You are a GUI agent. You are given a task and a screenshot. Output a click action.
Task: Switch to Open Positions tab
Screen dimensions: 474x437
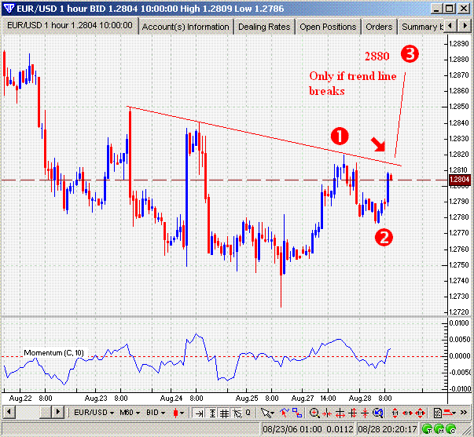328,27
